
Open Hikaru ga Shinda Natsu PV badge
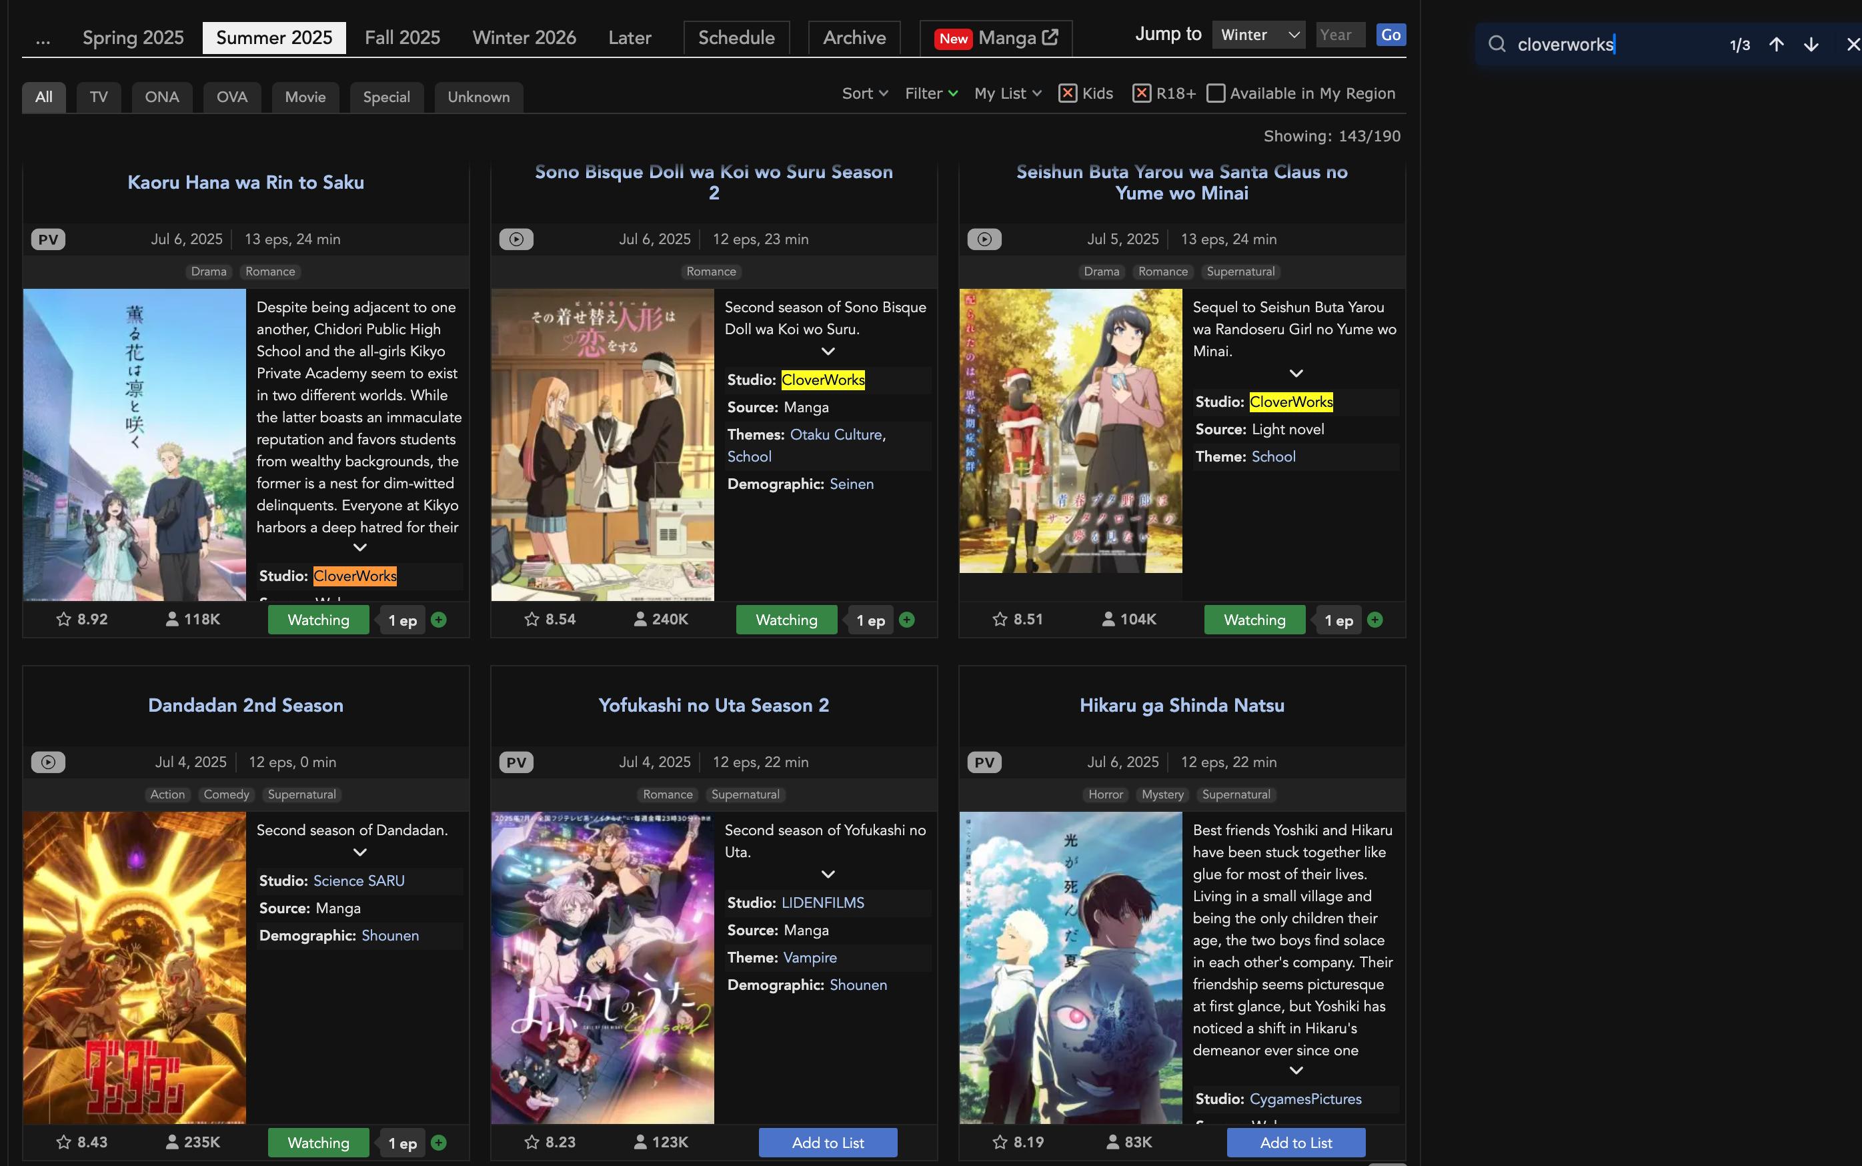984,762
